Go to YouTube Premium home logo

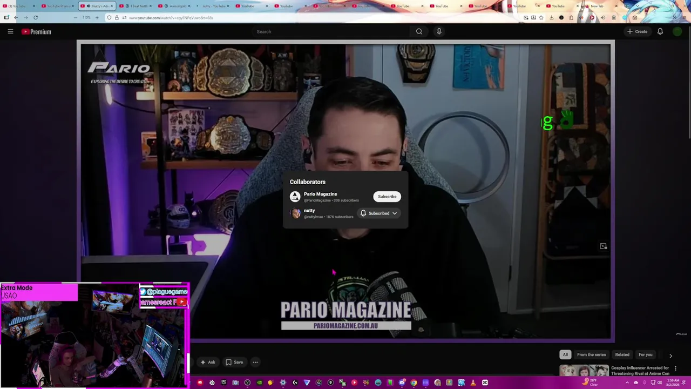click(36, 32)
